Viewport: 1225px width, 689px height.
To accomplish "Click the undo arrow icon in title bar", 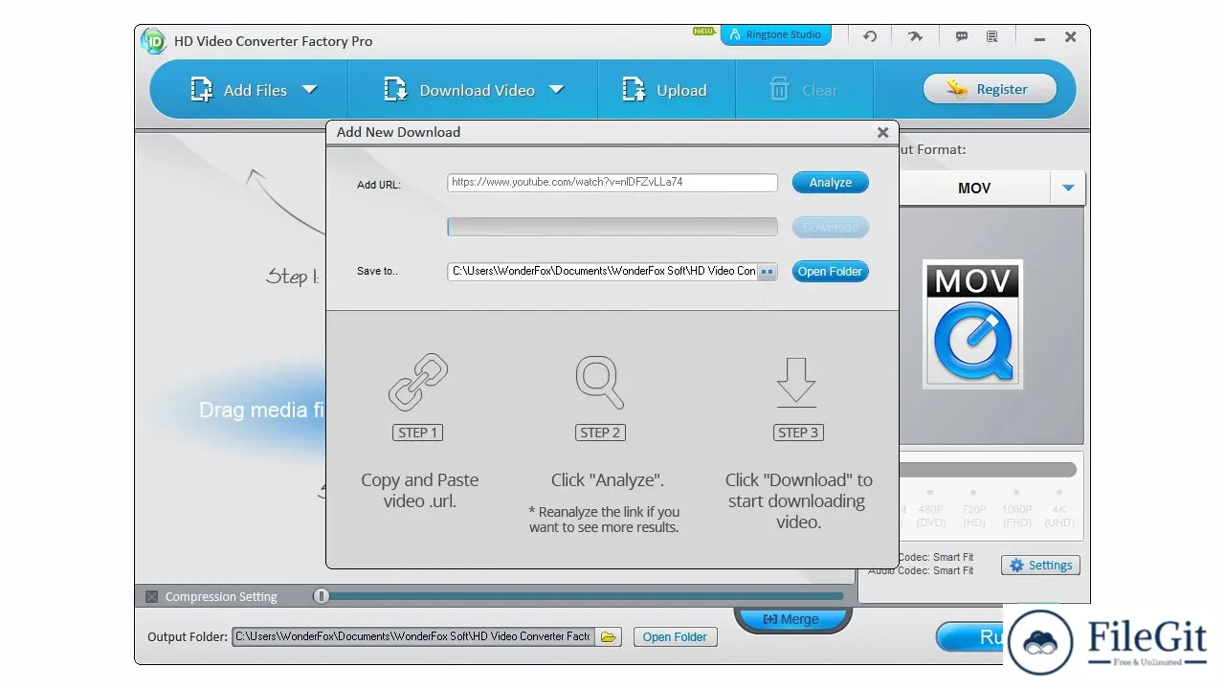I will 870,36.
